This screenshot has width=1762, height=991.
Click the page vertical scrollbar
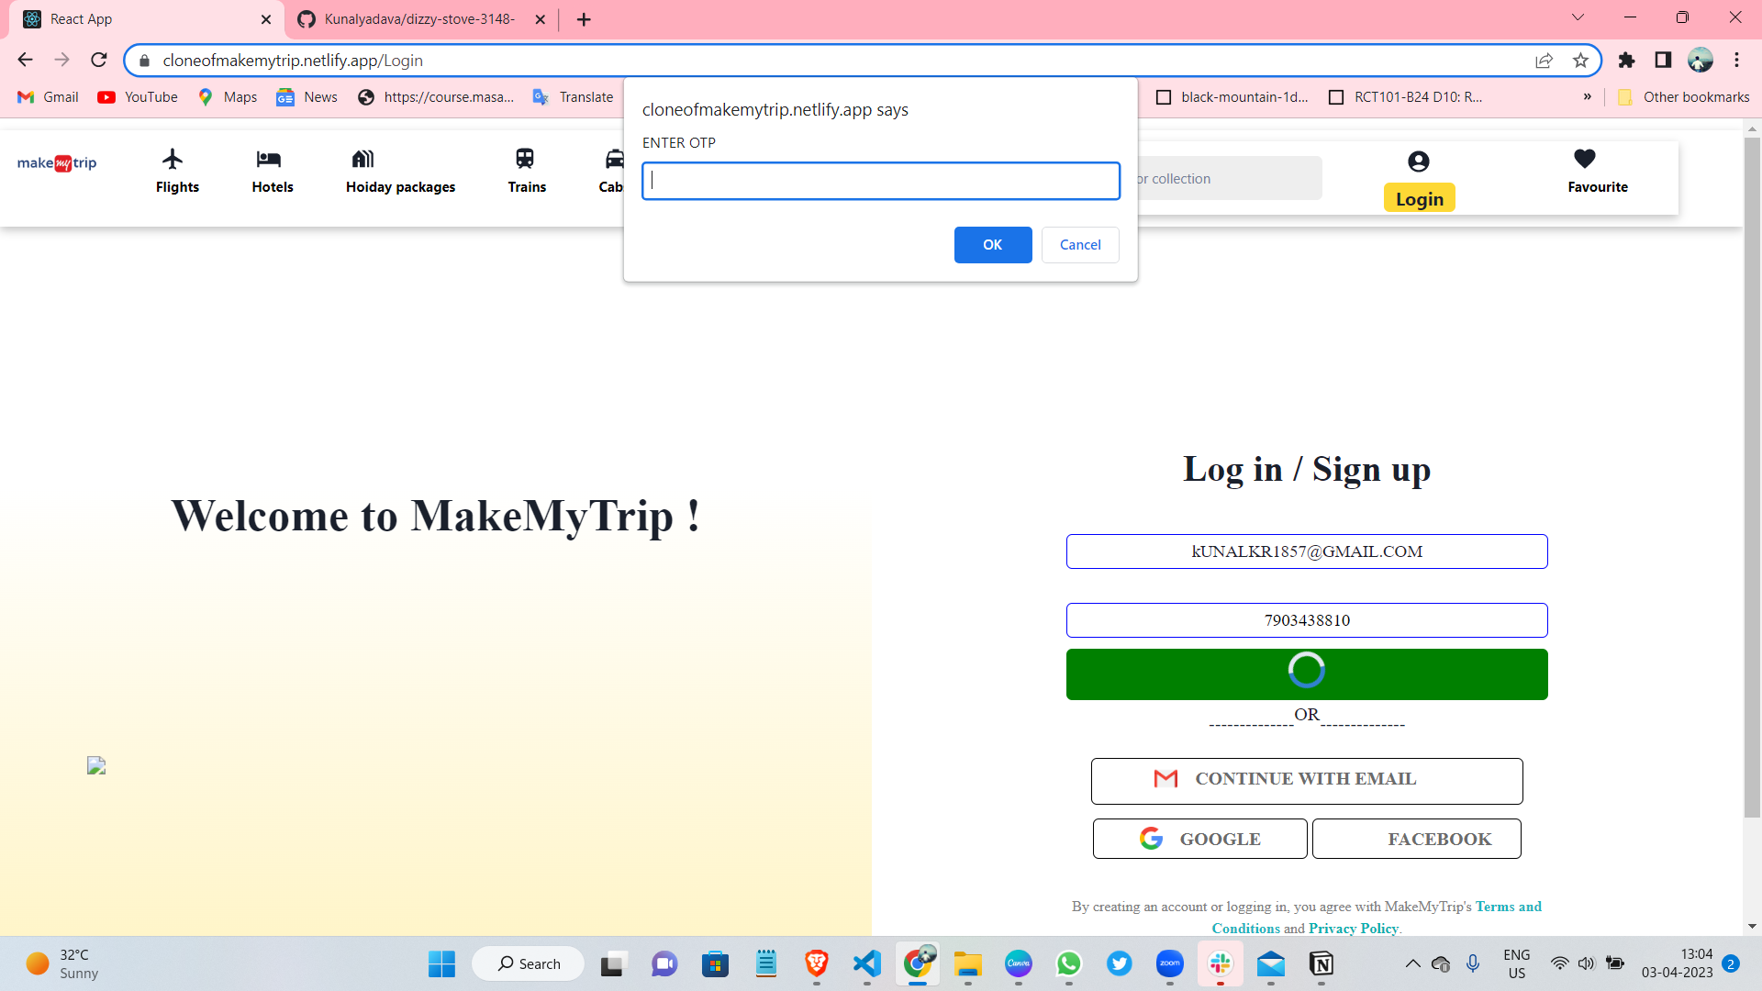(x=1752, y=477)
